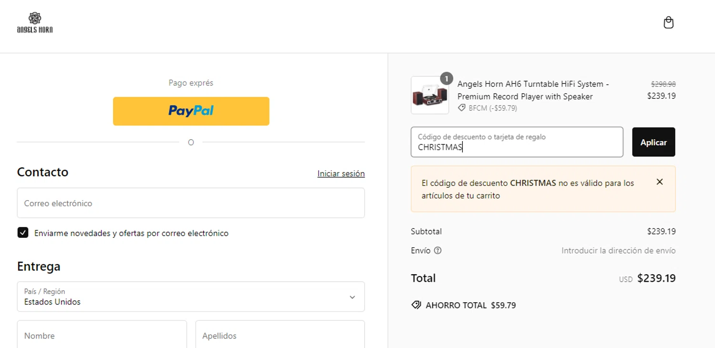Click the turntable product thumbnail
Viewport: 715px width, 348px height.
(x=429, y=95)
